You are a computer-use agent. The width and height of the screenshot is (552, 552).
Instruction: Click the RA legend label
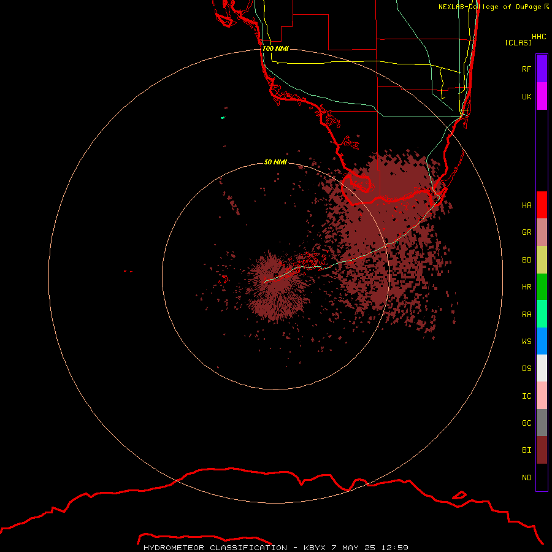point(526,315)
